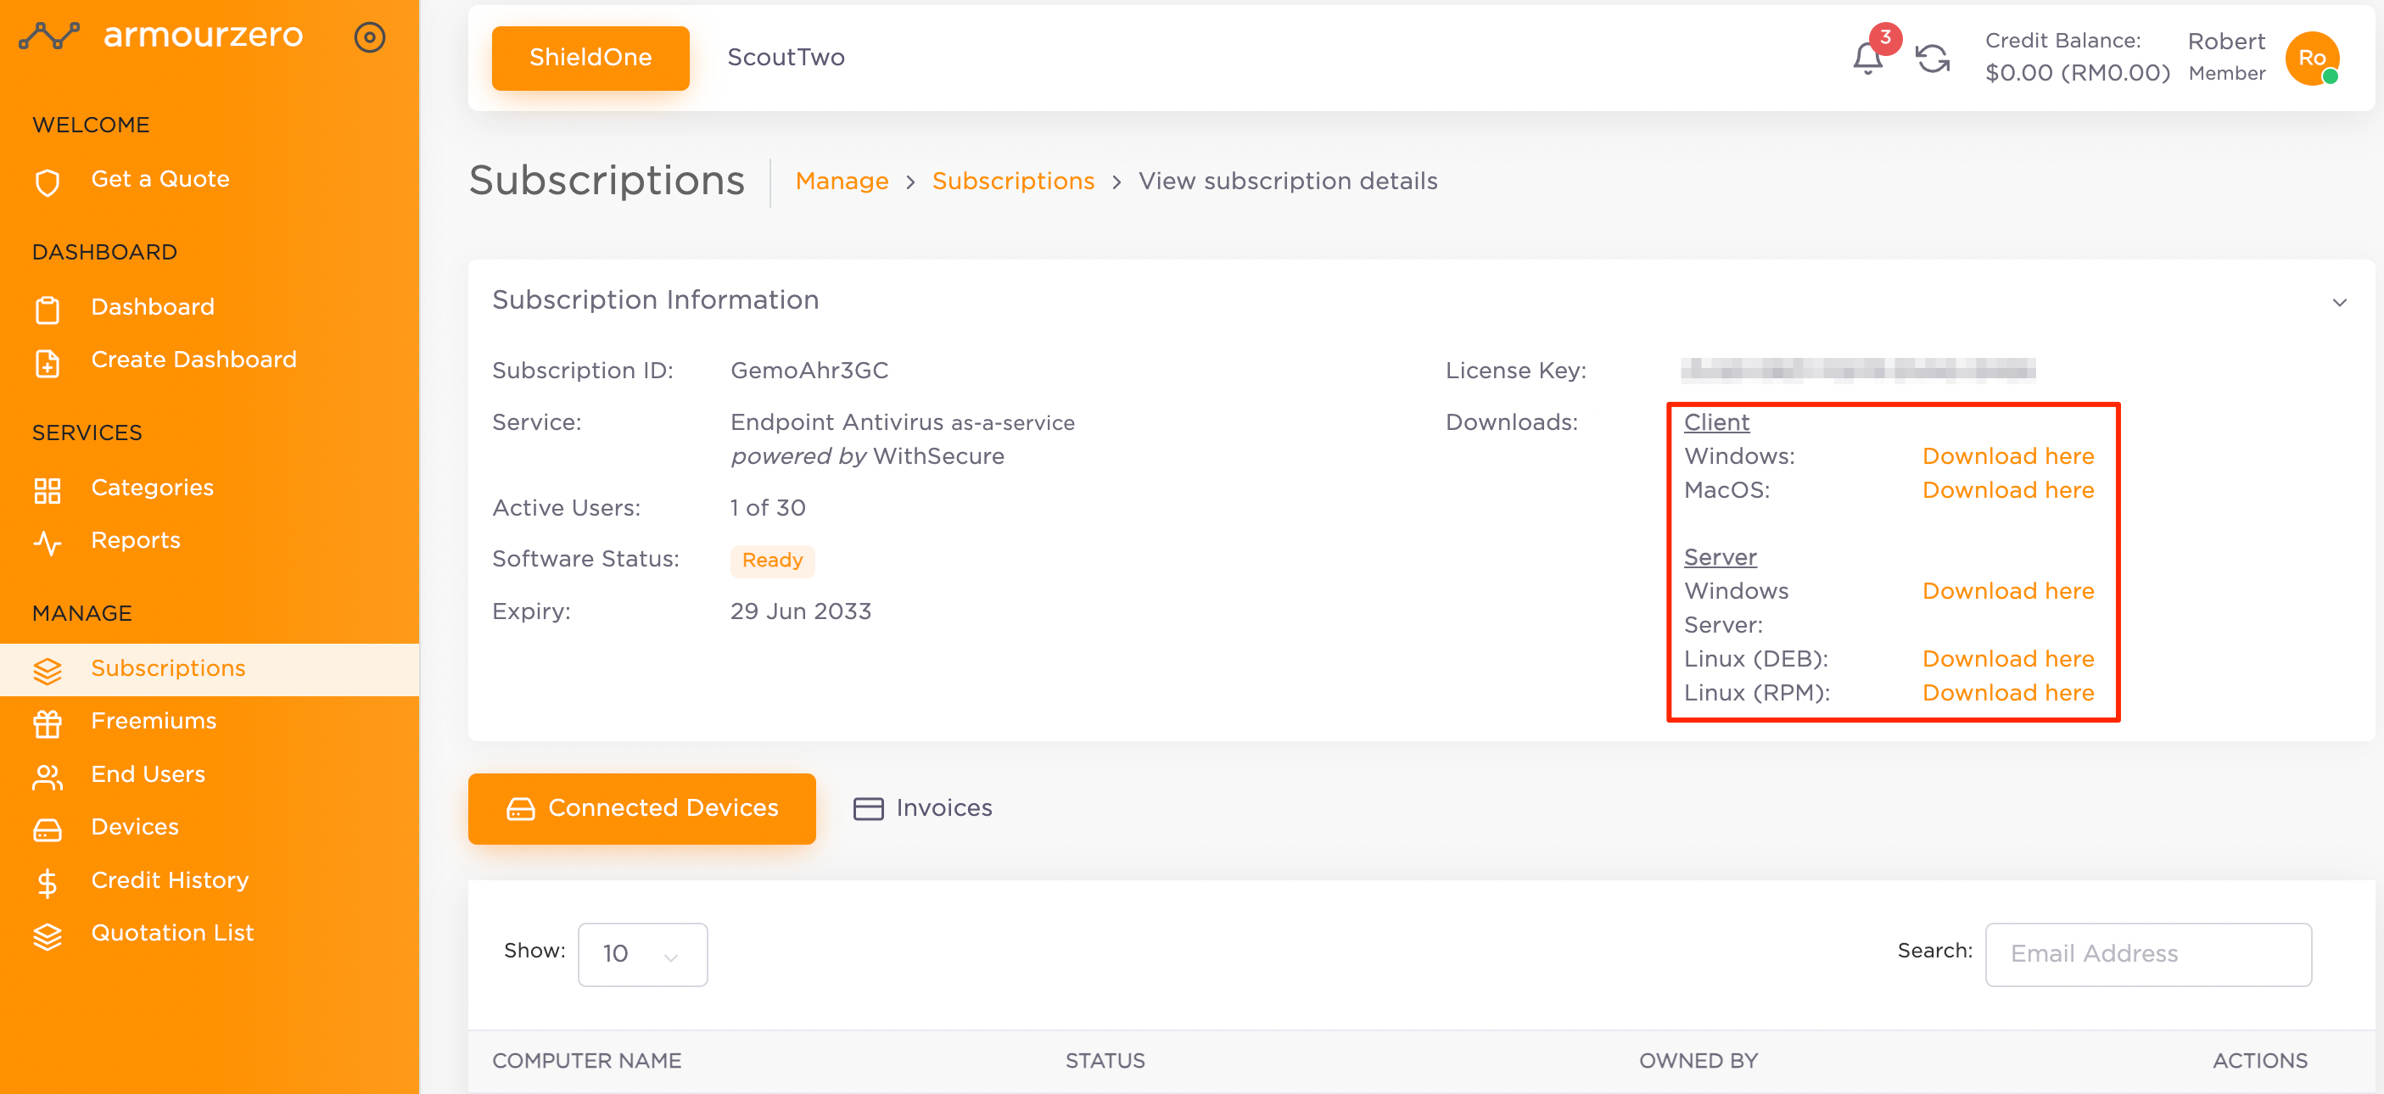Open Credit History menu item
Viewport: 2384px width, 1094px height.
coord(210,880)
